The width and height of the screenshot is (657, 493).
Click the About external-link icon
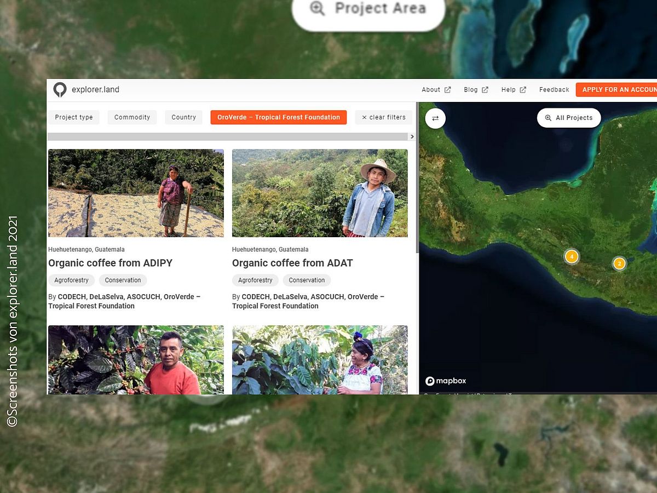(447, 90)
